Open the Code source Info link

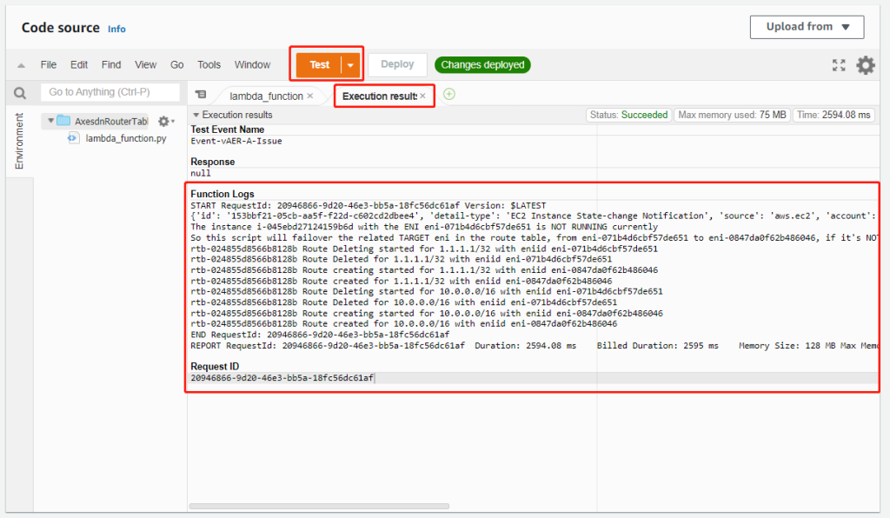pyautogui.click(x=116, y=29)
